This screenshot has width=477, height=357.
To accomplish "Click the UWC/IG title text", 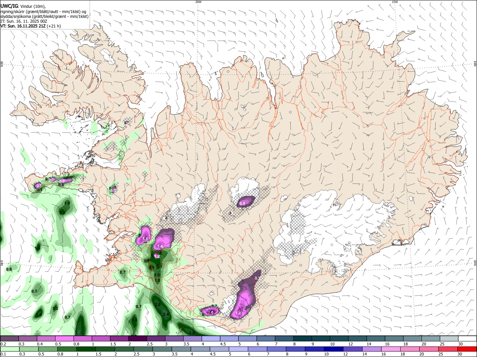I will 9,6.
